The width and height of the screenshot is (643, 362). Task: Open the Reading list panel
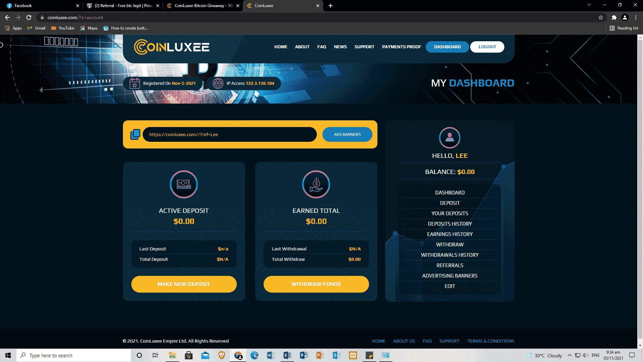(624, 28)
